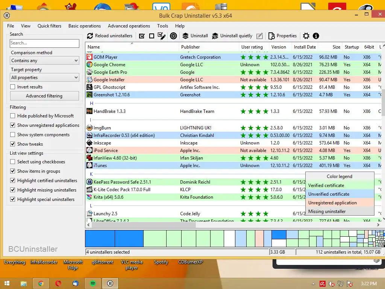
Task: Click the Reload uninstallers refresh icon
Action: pyautogui.click(x=90, y=36)
